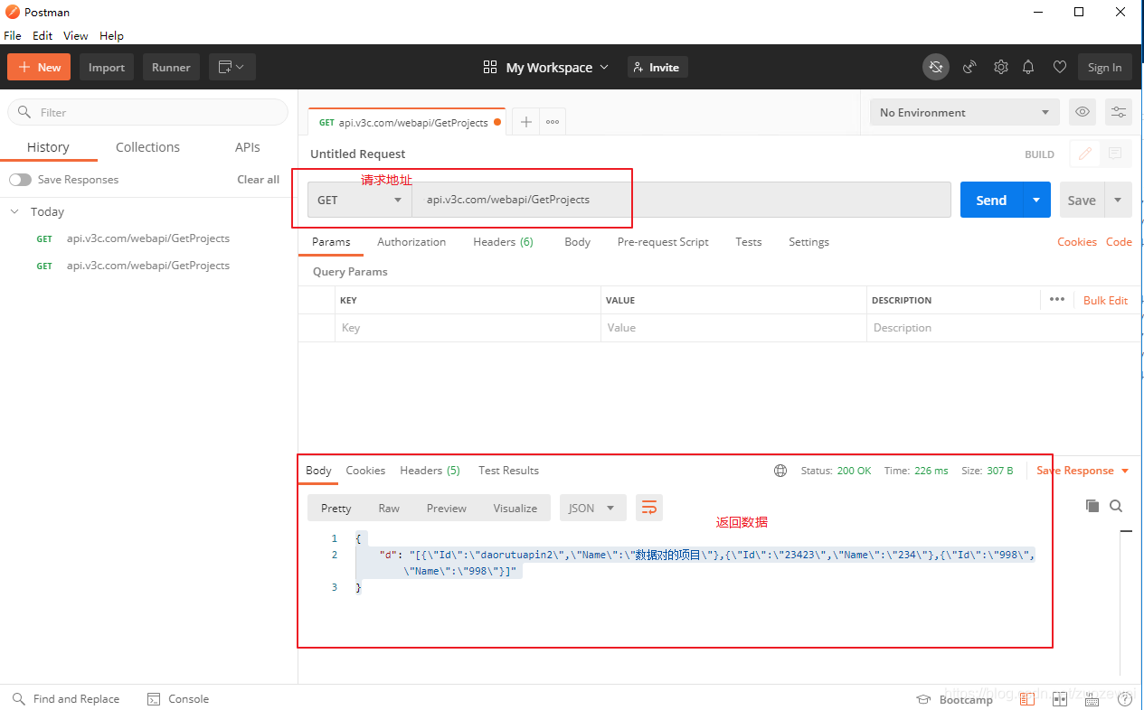Screen dimensions: 1144x710
Task: Open Find and Replace
Action: 66,699
